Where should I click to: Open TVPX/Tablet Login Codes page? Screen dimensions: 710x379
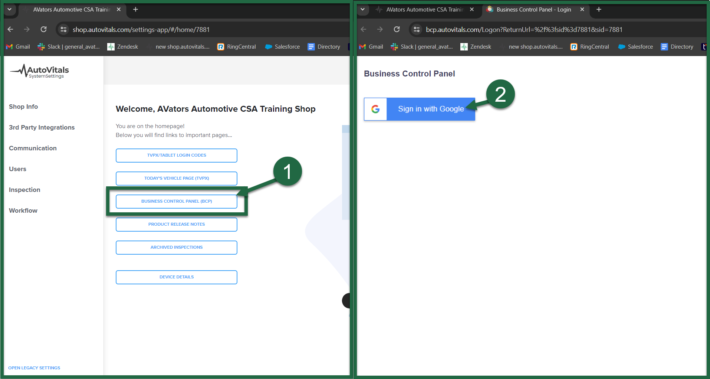tap(176, 155)
